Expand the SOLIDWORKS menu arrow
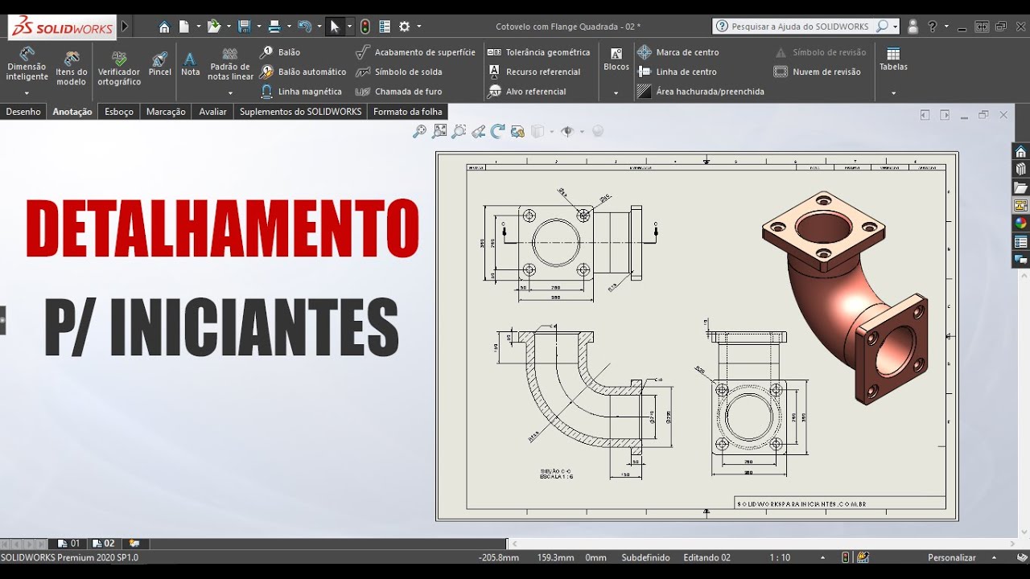 point(125,27)
